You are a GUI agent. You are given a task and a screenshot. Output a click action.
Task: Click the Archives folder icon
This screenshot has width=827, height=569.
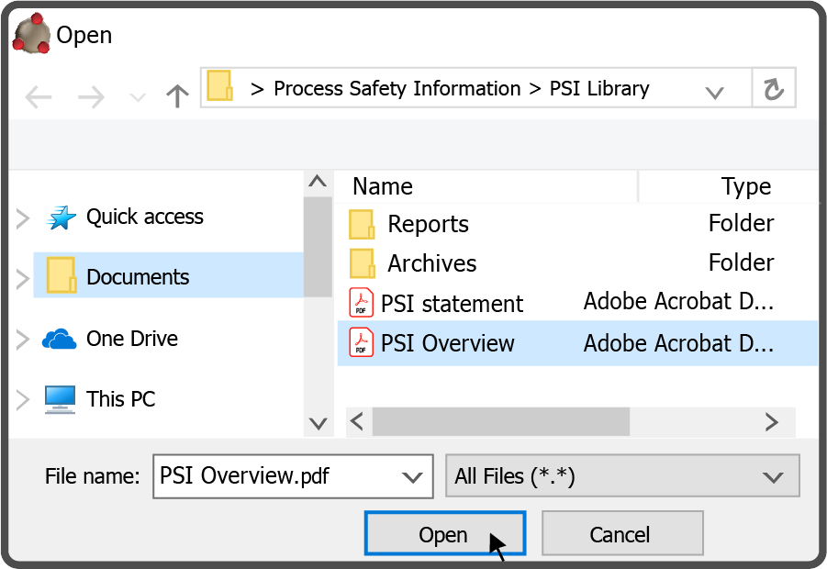pyautogui.click(x=362, y=263)
